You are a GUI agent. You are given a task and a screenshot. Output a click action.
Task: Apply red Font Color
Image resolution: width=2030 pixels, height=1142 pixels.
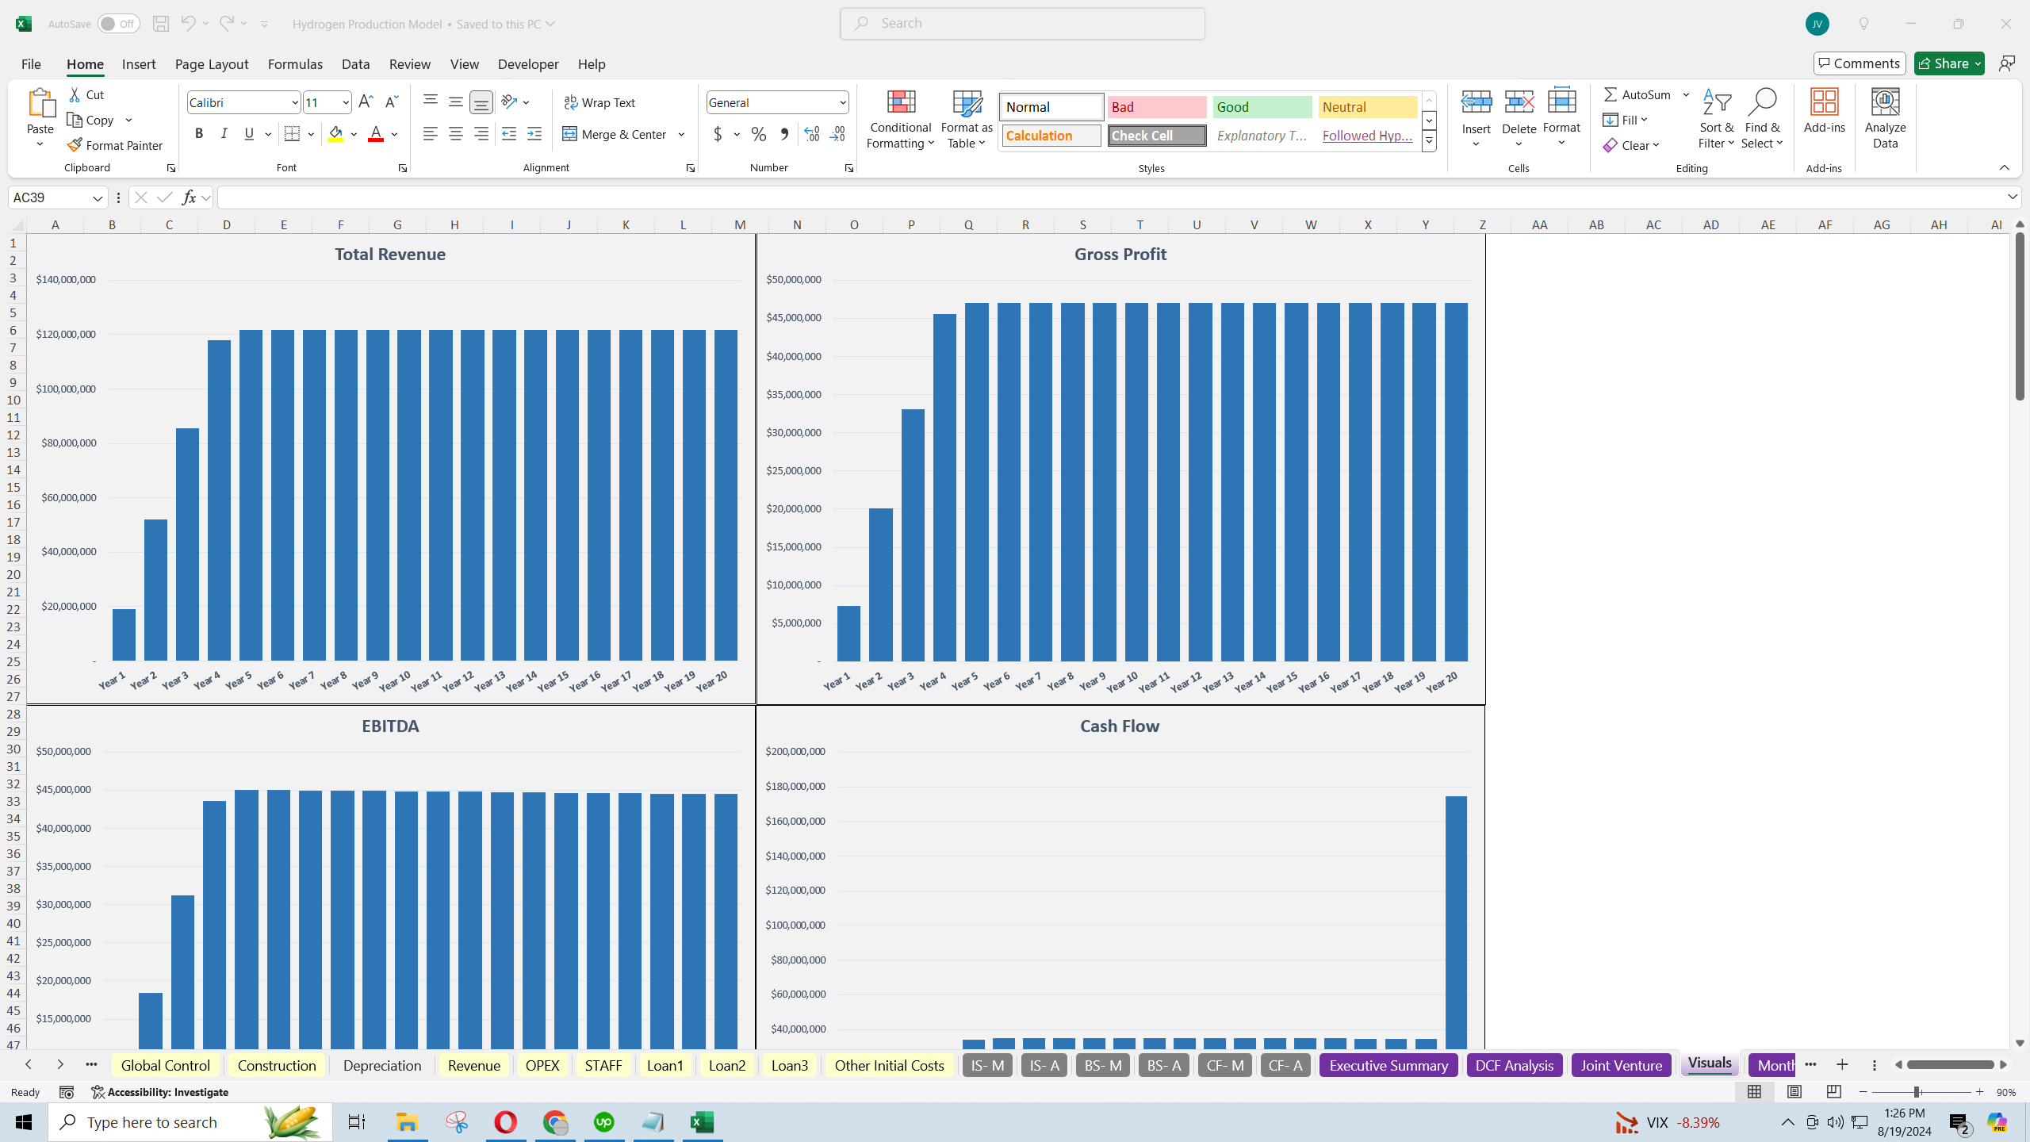click(376, 134)
